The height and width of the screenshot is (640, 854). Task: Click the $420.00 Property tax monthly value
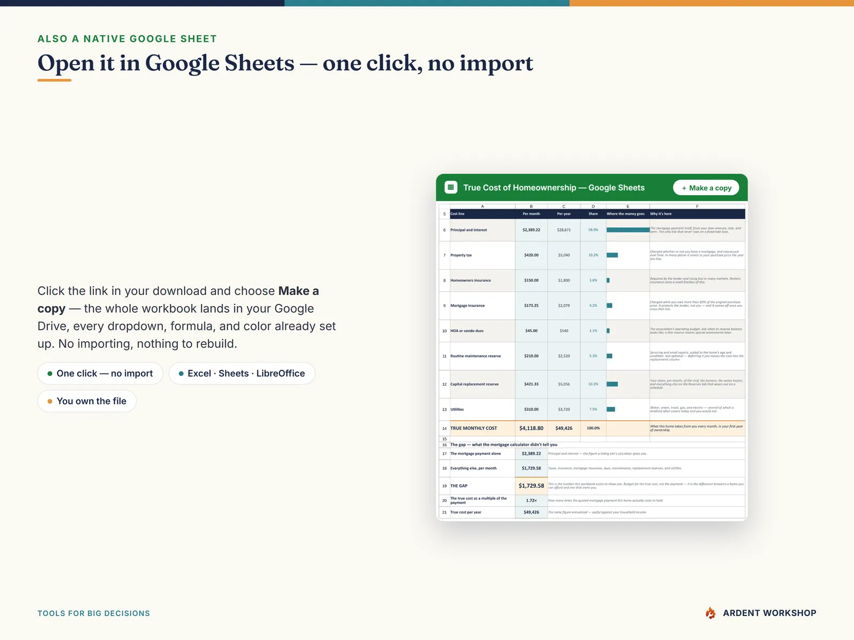click(x=531, y=255)
